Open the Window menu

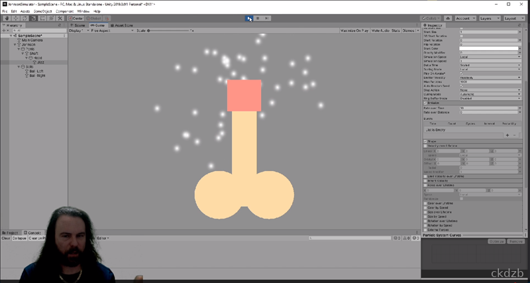(x=83, y=11)
